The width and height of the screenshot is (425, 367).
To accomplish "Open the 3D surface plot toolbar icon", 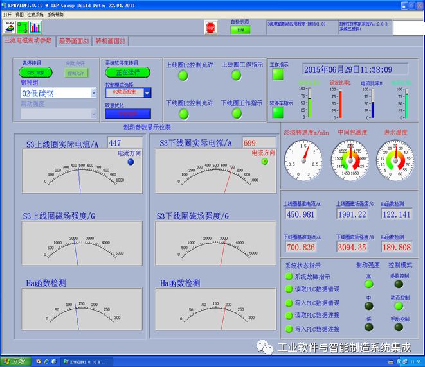I will pyautogui.click(x=10, y=28).
